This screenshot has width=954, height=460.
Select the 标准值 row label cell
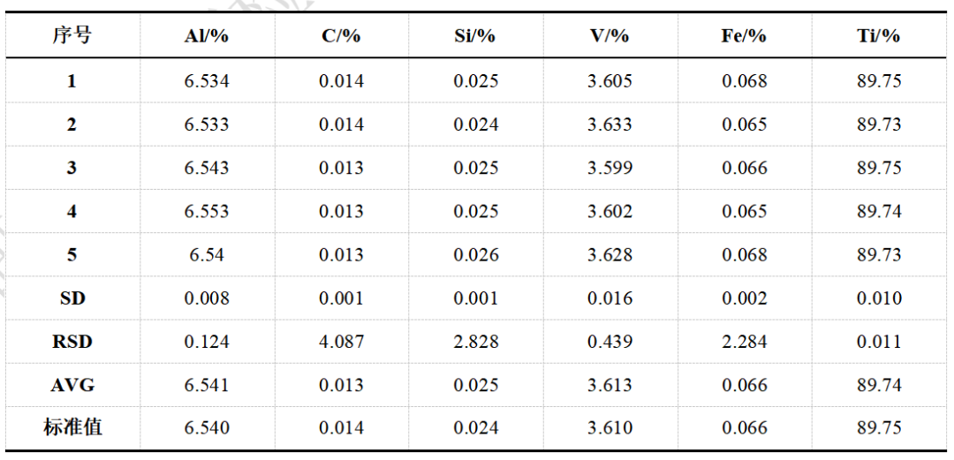tap(72, 428)
